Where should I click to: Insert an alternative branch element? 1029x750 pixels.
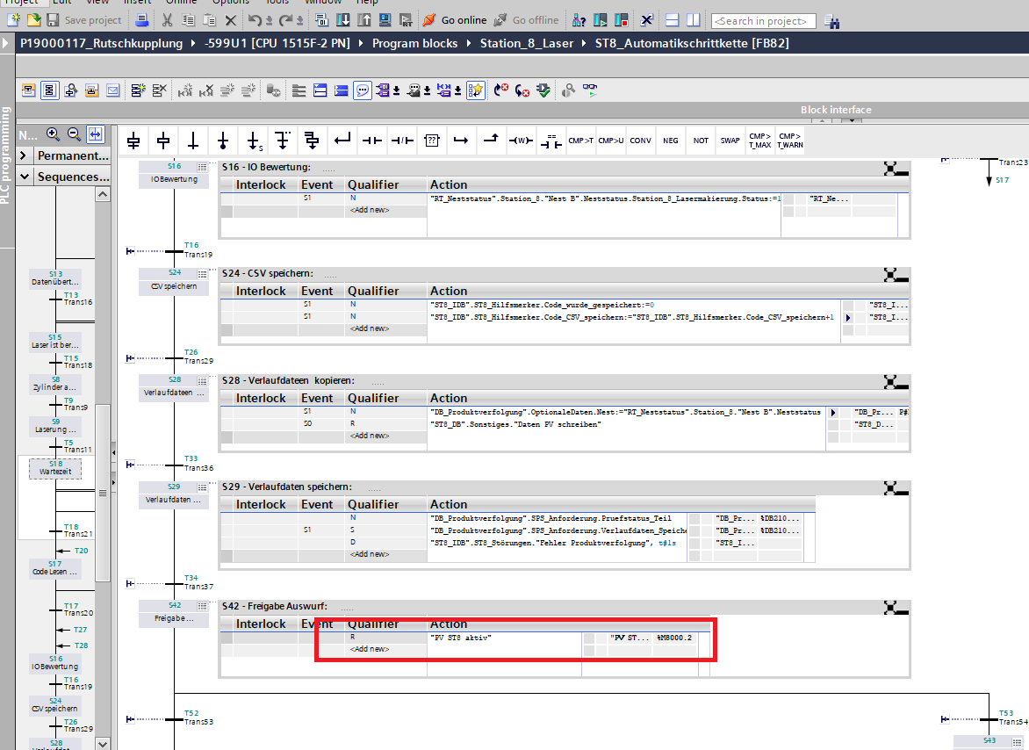click(x=283, y=141)
